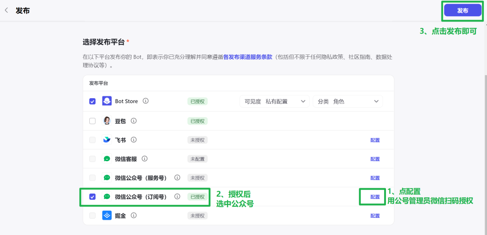Click 配置 for 微信公众号（订阅号）
Image resolution: width=487 pixels, height=235 pixels.
(x=375, y=197)
